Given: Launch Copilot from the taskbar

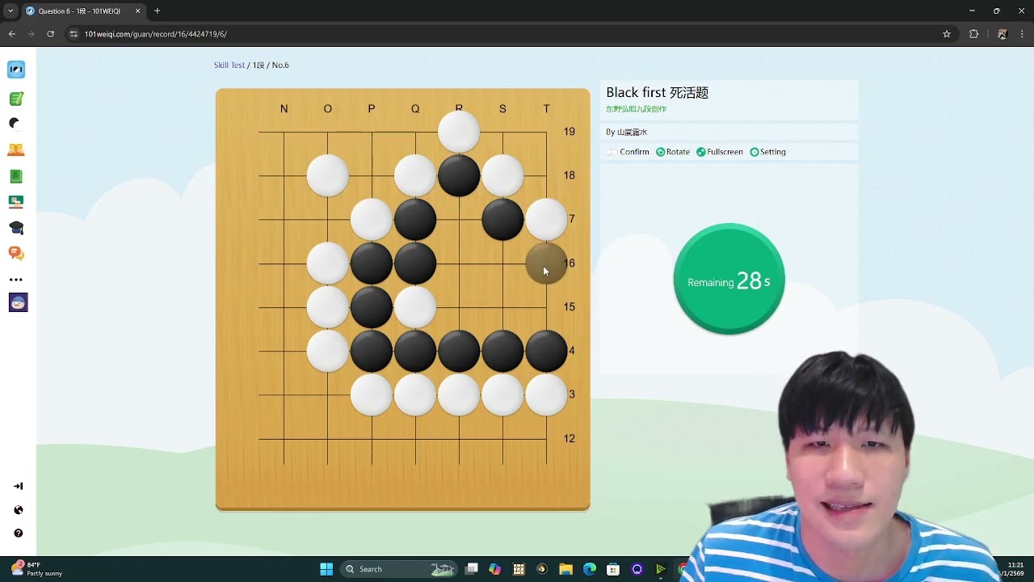Looking at the screenshot, I should coord(495,569).
